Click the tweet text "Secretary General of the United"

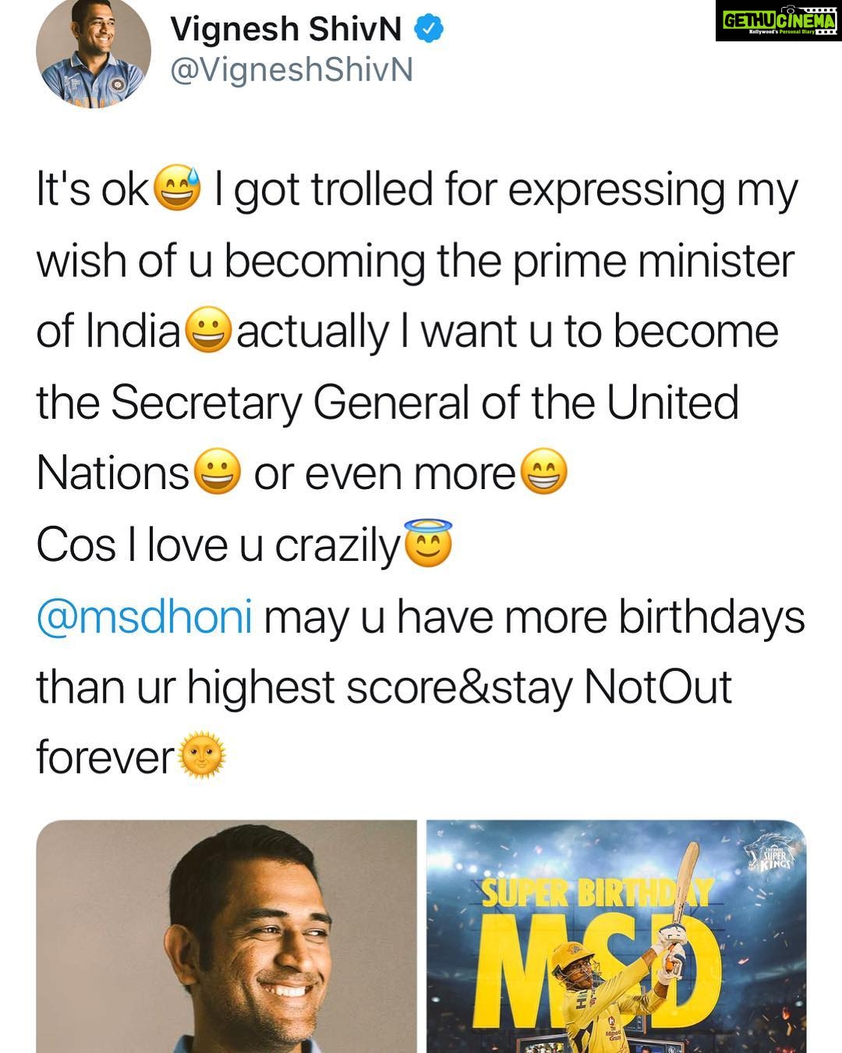click(x=425, y=402)
